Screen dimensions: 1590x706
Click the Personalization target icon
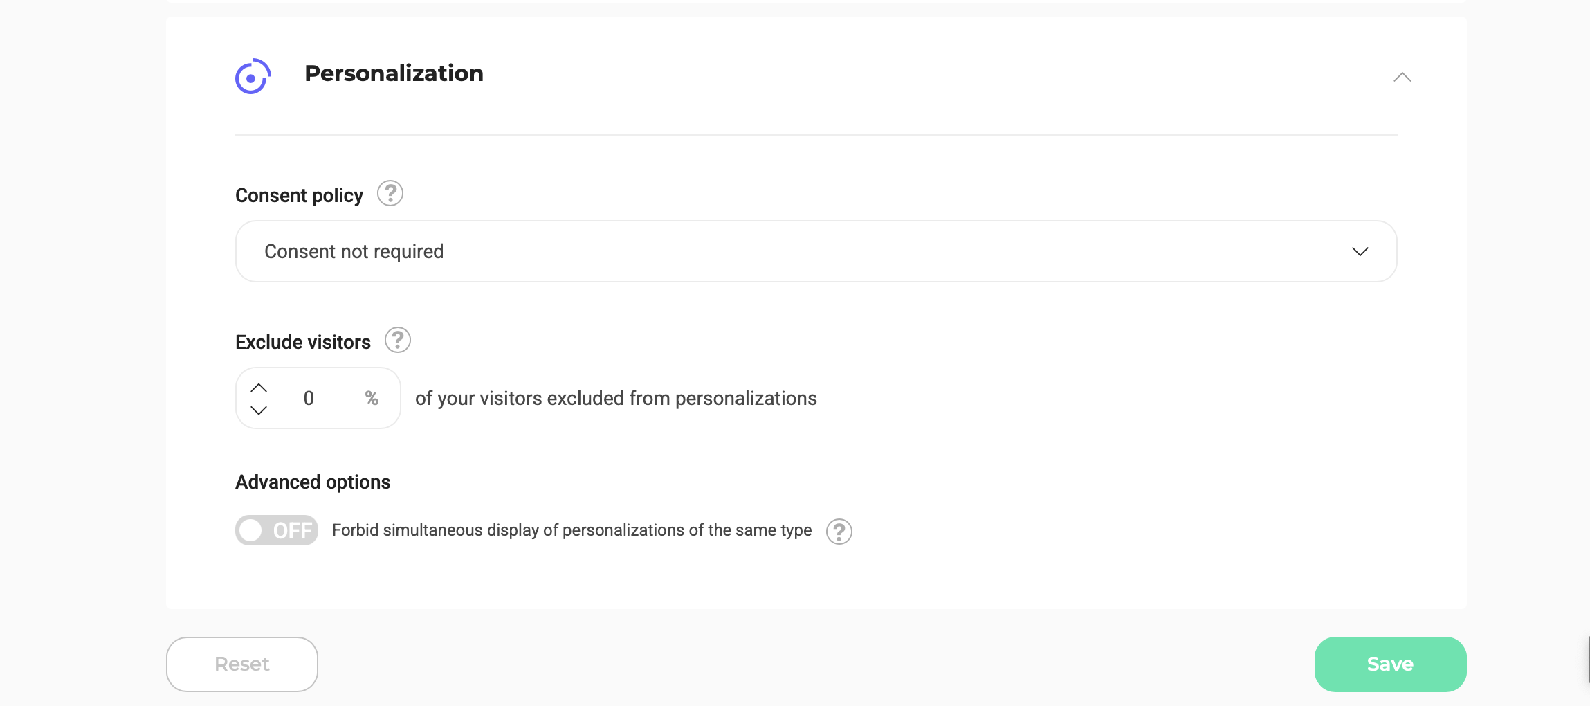(x=252, y=76)
